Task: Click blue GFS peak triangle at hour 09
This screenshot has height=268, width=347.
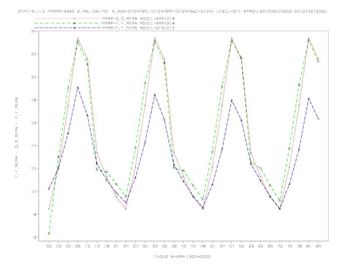Action: click(x=78, y=88)
